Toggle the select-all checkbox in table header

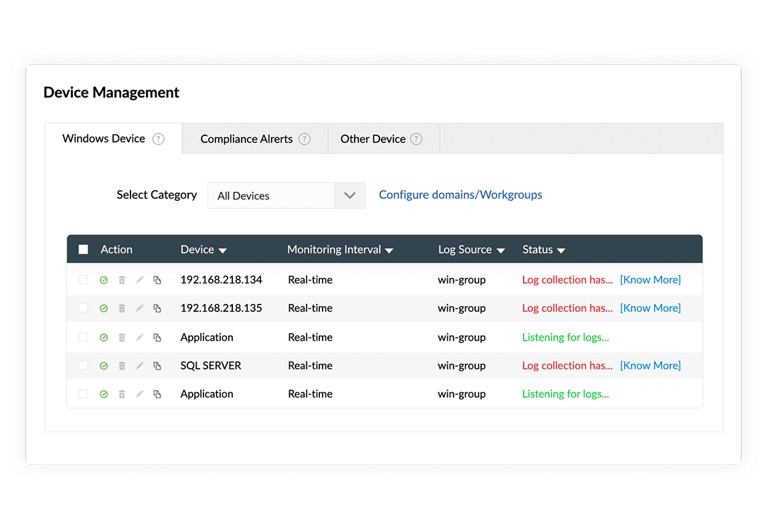[x=84, y=250]
